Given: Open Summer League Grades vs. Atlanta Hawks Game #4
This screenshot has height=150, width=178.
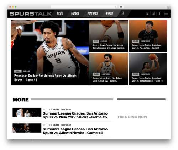Looking at the screenshot, I should (x=75, y=131).
